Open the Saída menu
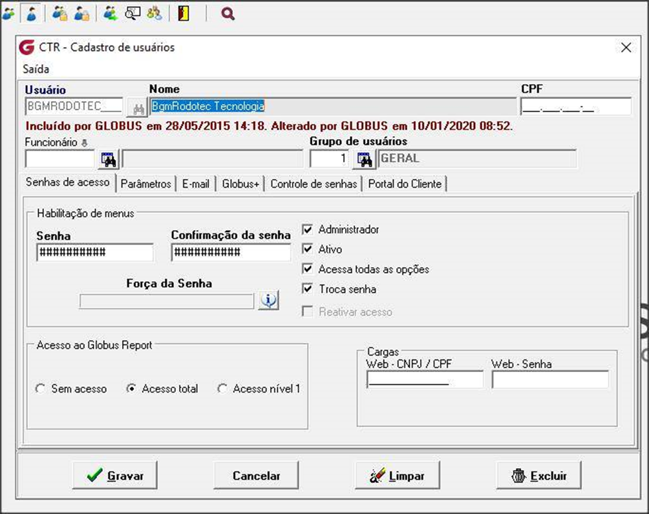 pyautogui.click(x=36, y=69)
